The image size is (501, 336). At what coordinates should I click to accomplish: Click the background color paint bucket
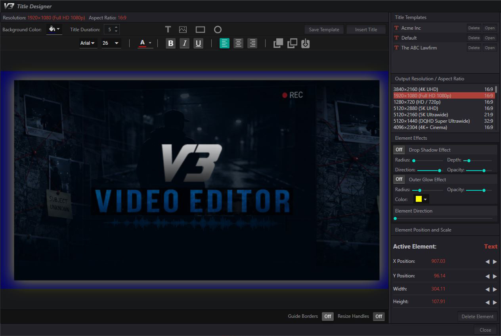[52, 29]
